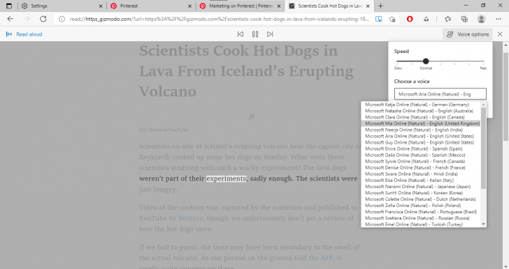Open the AFP link in article
509x269 pixels.
[320, 258]
